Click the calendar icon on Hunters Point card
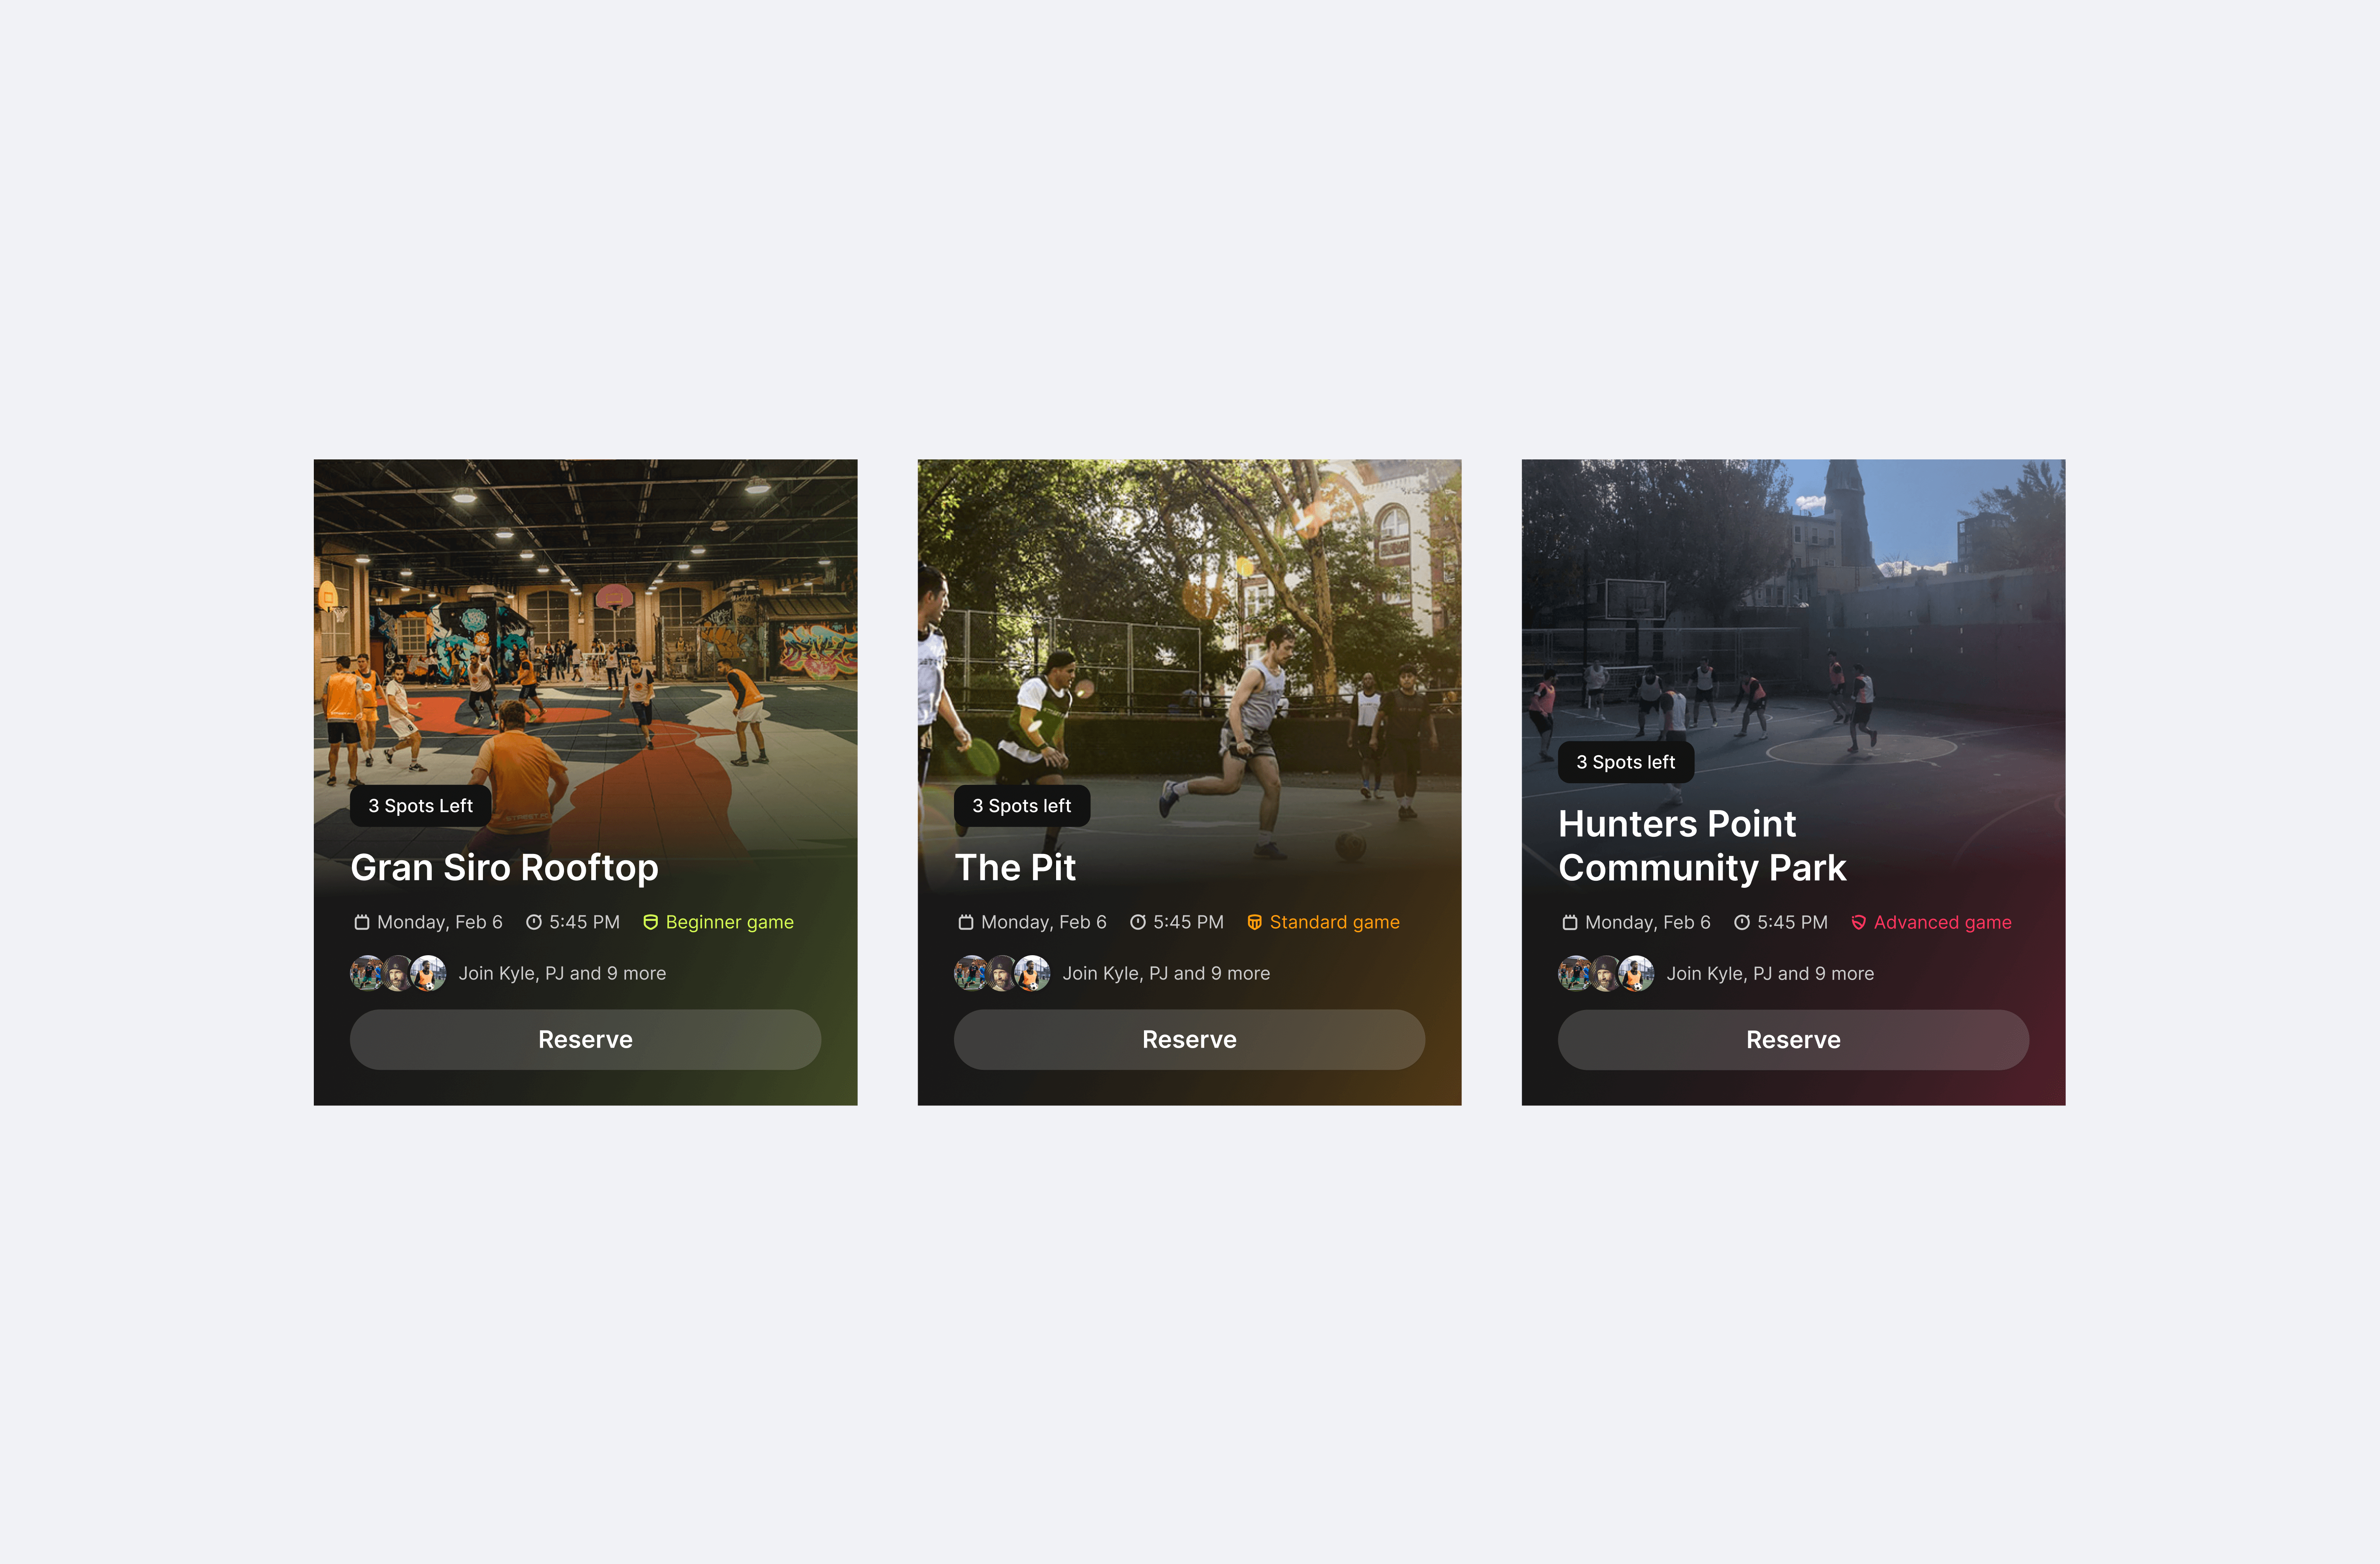This screenshot has width=2380, height=1564. pos(1570,922)
